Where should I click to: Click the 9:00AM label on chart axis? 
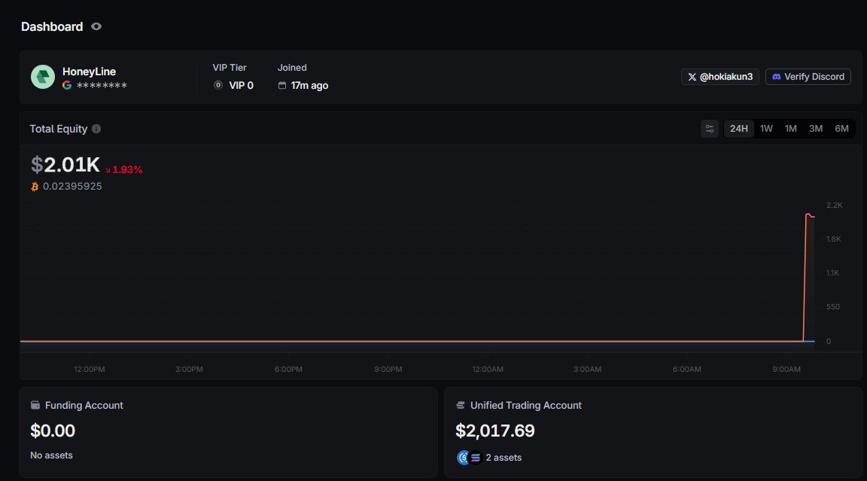(786, 370)
